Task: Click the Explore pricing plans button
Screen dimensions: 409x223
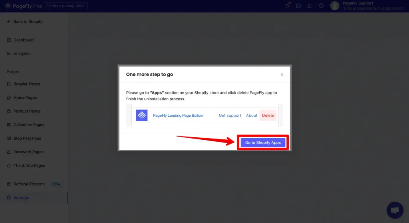Action: (66, 6)
